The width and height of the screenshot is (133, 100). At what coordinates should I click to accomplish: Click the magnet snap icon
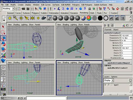(118, 9)
